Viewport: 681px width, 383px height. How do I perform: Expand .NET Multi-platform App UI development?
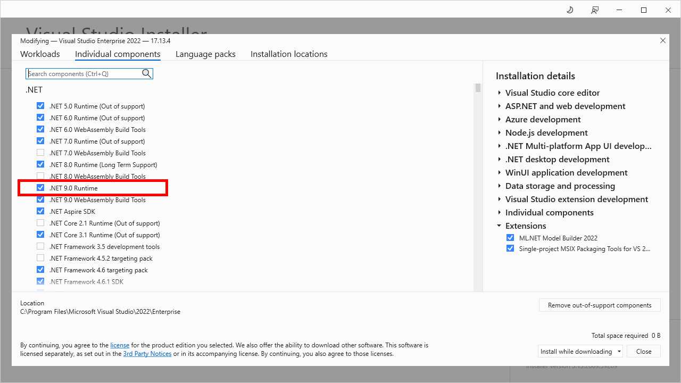[x=499, y=146]
